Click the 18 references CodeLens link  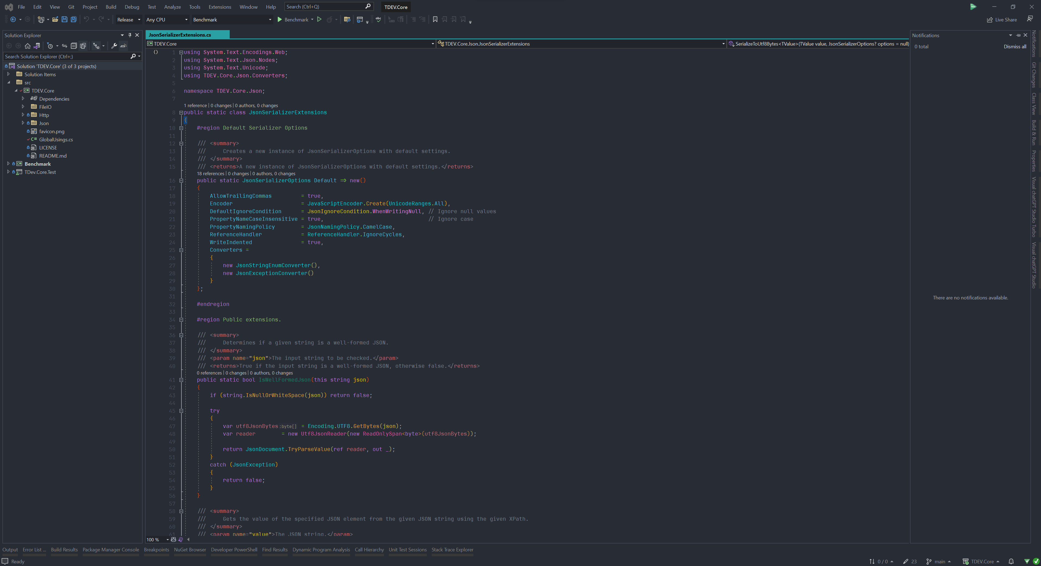click(x=210, y=174)
